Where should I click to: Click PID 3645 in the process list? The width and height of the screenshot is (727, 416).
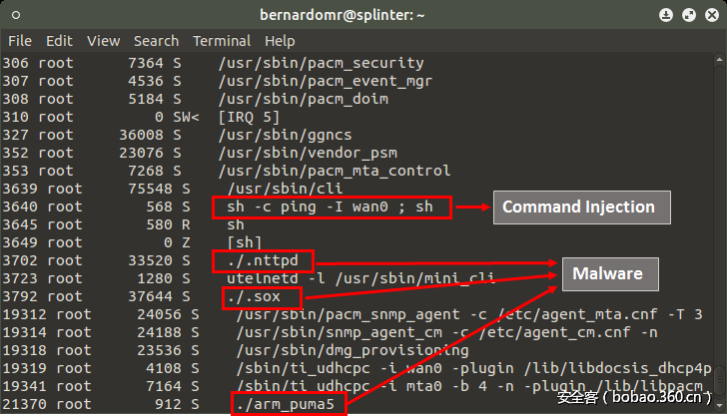(x=20, y=225)
